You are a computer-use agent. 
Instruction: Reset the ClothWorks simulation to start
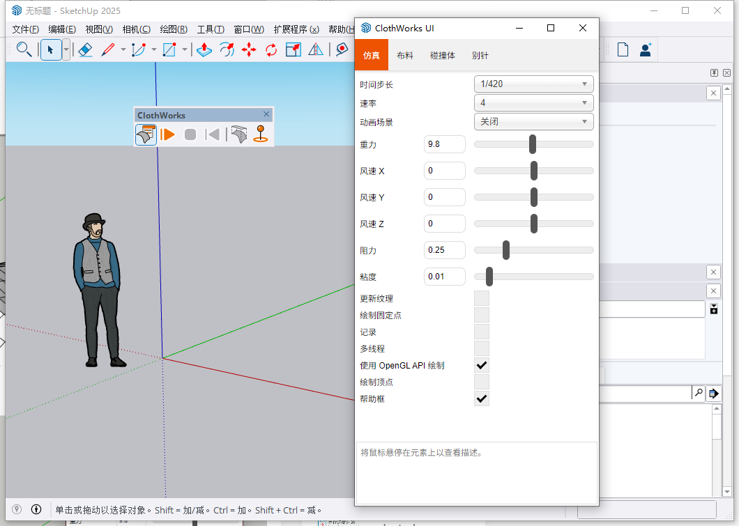(213, 134)
